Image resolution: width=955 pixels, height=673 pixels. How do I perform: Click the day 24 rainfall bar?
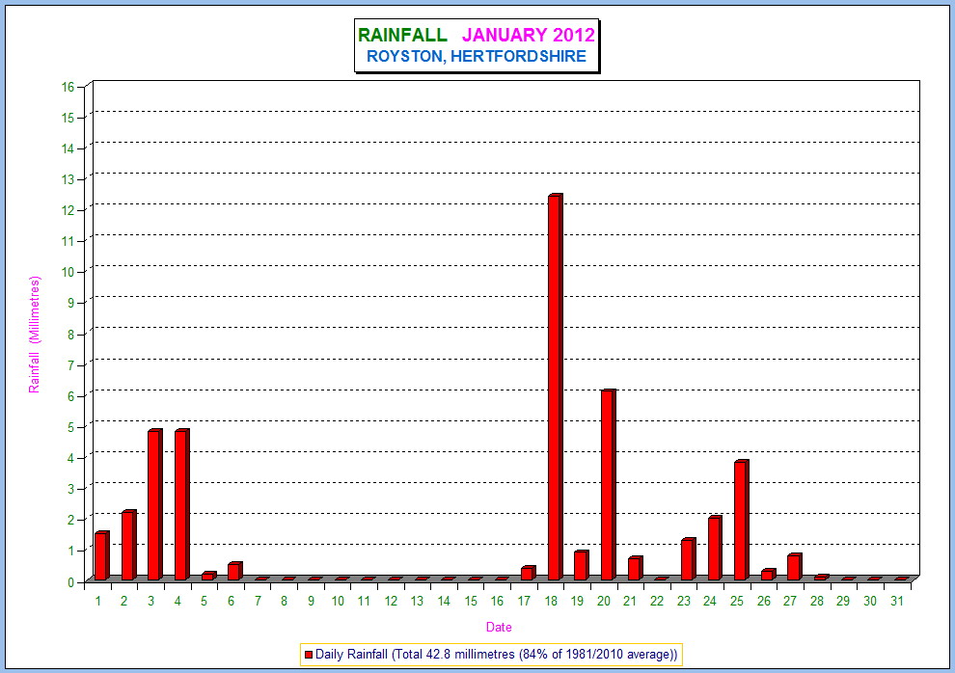[713, 549]
